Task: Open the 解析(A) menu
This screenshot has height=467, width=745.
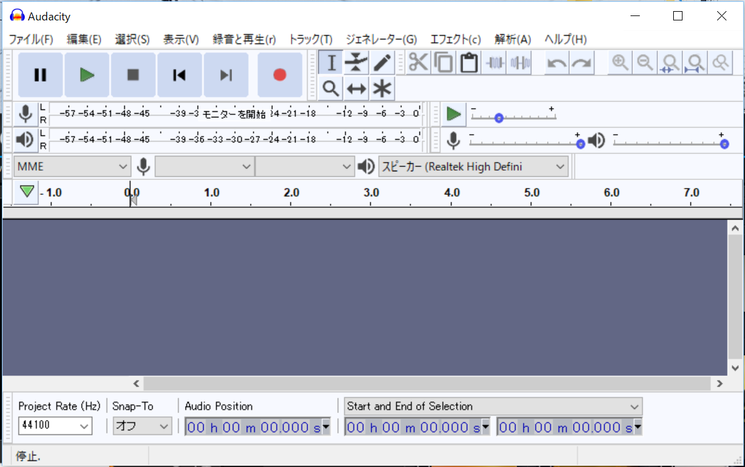Action: (x=513, y=39)
